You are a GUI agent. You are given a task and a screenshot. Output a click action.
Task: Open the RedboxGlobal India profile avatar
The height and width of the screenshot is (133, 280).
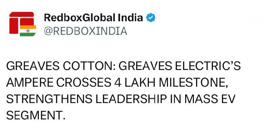coord(22,24)
